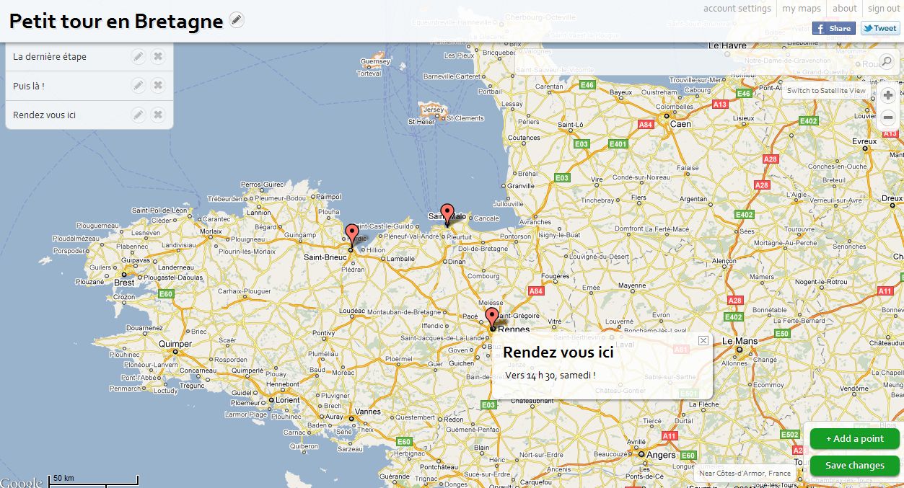Screen dimensions: 904x488
Task: Open the map search magnifier
Action: tap(887, 62)
